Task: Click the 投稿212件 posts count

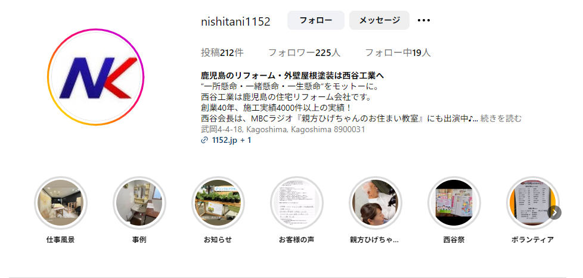Action: click(x=222, y=53)
